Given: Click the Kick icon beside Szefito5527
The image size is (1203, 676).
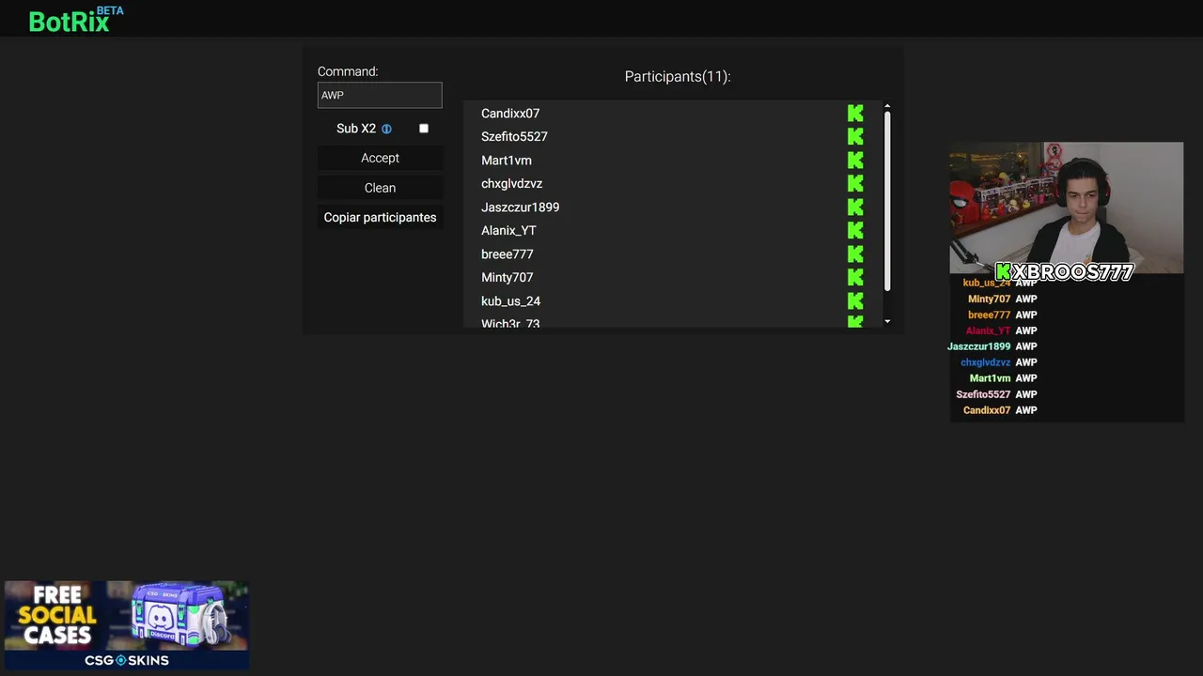Looking at the screenshot, I should pyautogui.click(x=855, y=137).
